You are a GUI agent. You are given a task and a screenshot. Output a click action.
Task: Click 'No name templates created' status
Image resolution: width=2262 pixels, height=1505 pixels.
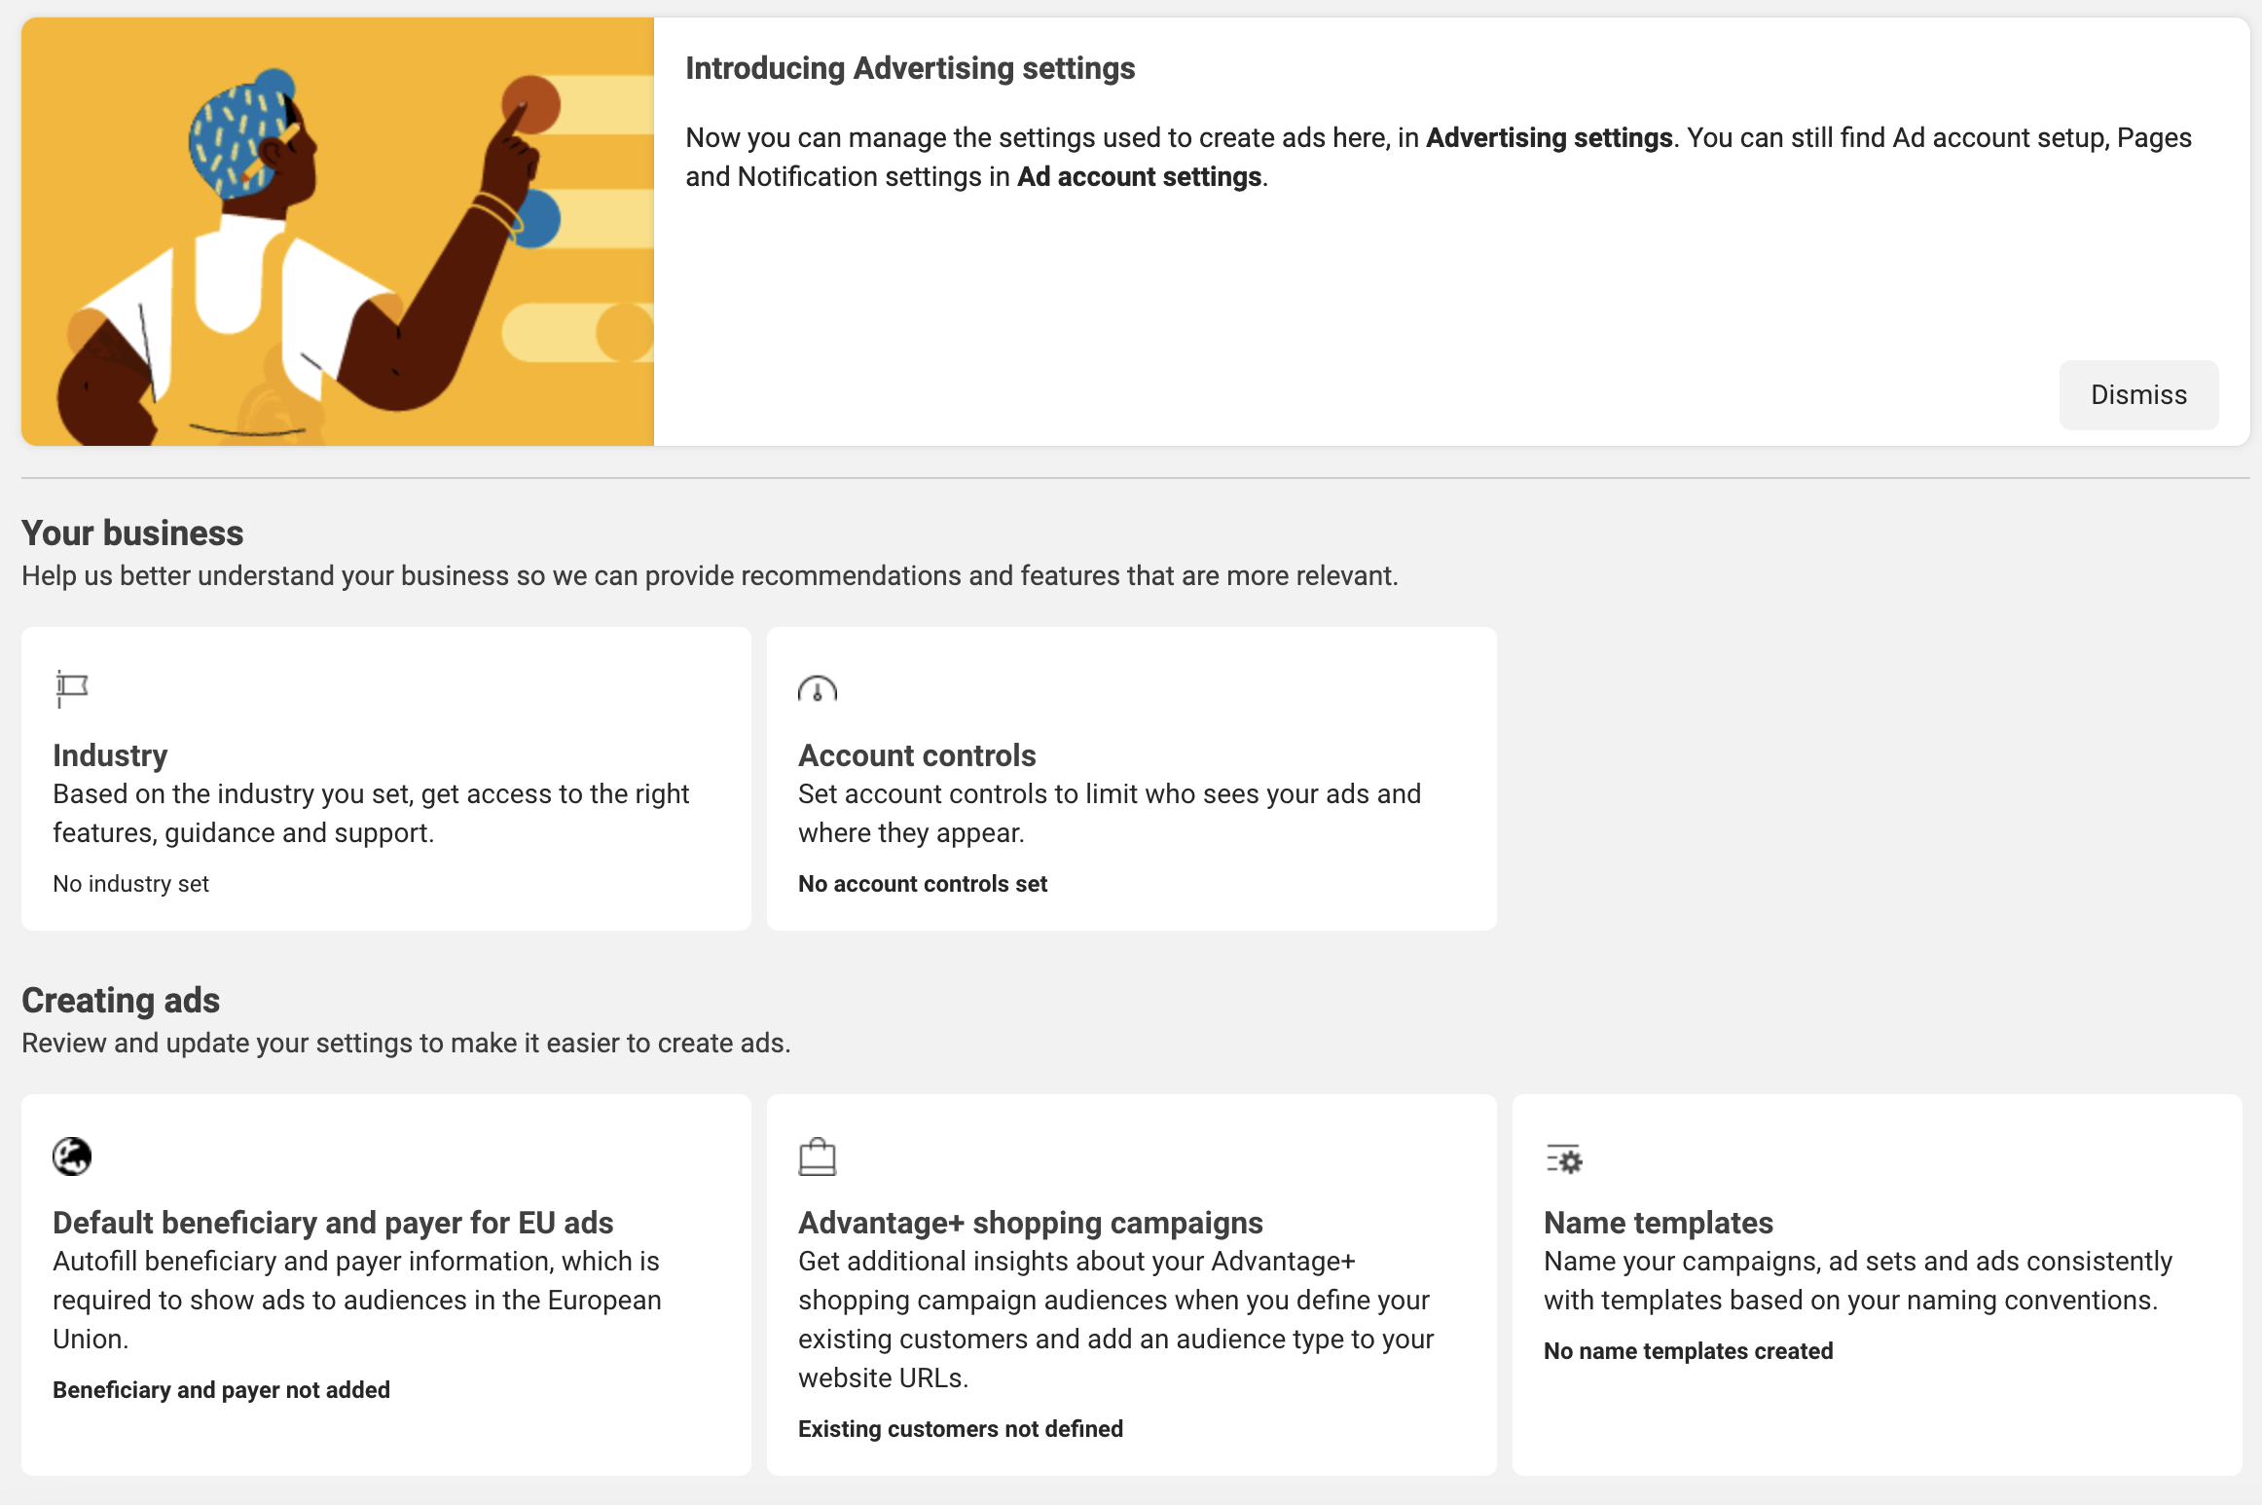tap(1689, 1351)
